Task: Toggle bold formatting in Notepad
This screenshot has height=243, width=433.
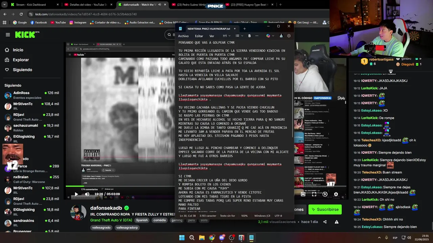Action: click(x=249, y=36)
